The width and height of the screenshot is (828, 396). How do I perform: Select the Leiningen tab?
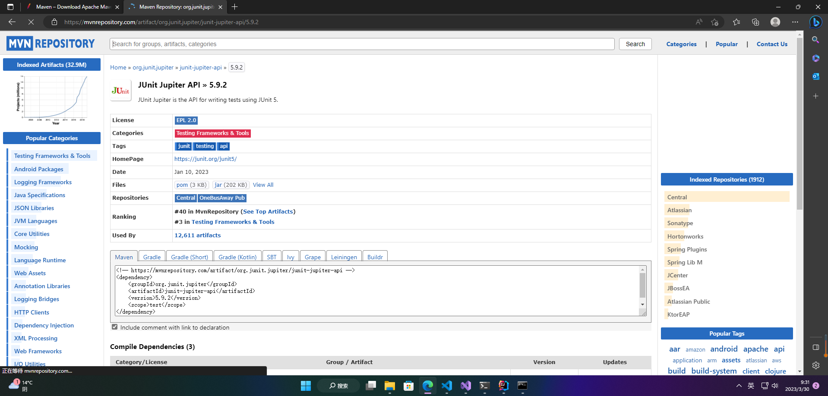344,257
